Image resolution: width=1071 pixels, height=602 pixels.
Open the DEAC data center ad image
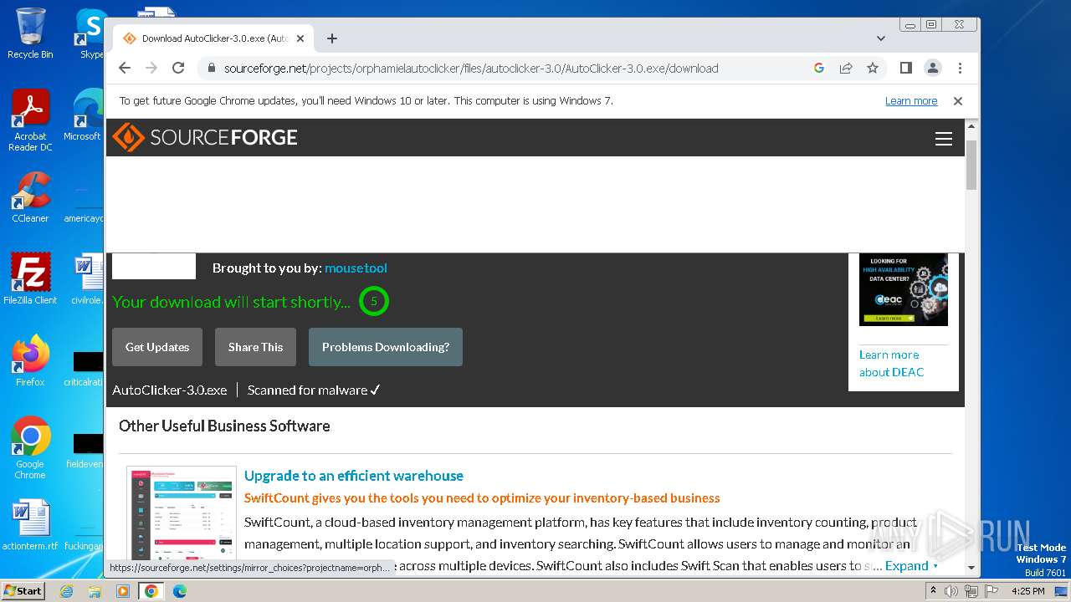[x=904, y=289]
